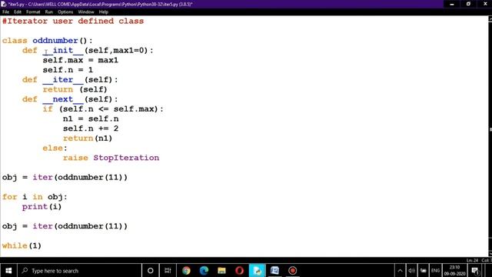The width and height of the screenshot is (492, 277).
Task: Click the Ln 24 status bar entry
Action: (x=472, y=260)
